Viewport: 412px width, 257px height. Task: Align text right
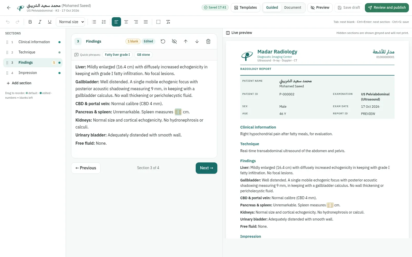136,22
